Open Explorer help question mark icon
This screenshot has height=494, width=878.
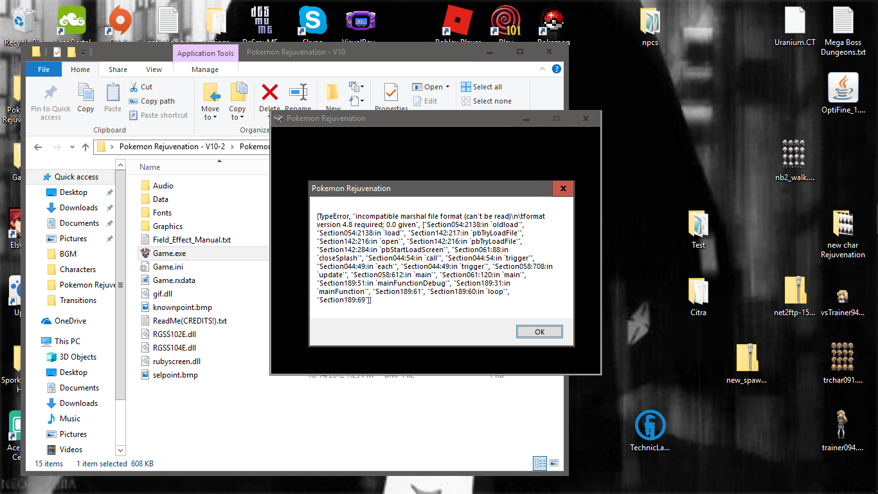(x=557, y=69)
